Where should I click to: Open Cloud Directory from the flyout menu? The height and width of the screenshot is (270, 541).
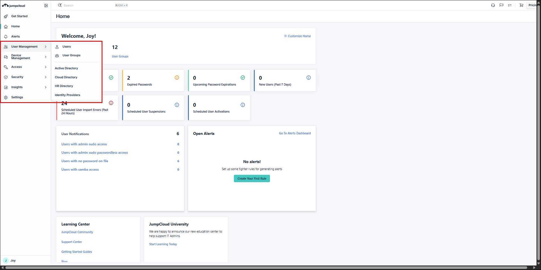(66, 77)
